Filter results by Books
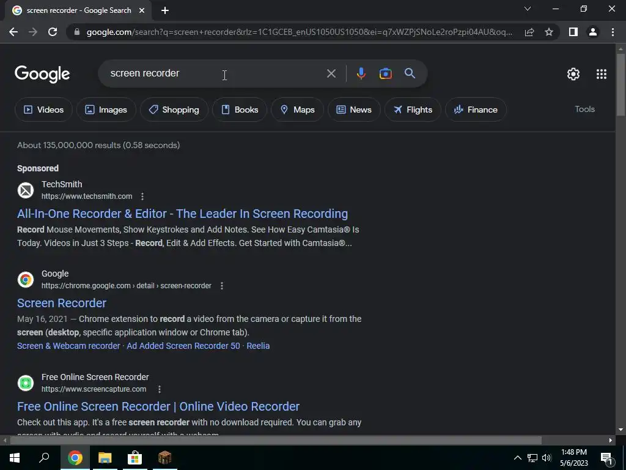This screenshot has height=470, width=626. [x=240, y=110]
